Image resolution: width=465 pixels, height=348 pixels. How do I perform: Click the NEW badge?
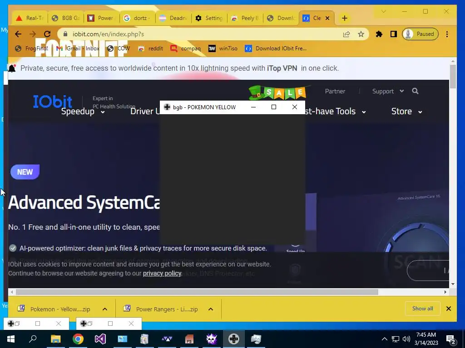pyautogui.click(x=25, y=172)
